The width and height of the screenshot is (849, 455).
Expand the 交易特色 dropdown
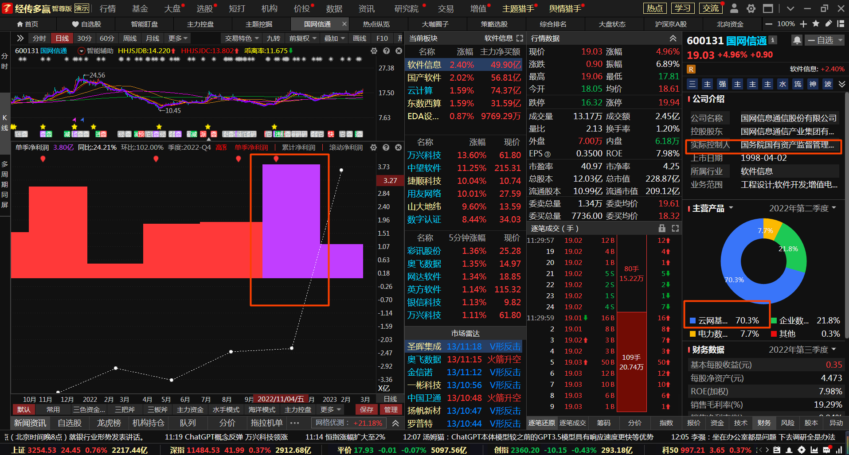click(242, 39)
